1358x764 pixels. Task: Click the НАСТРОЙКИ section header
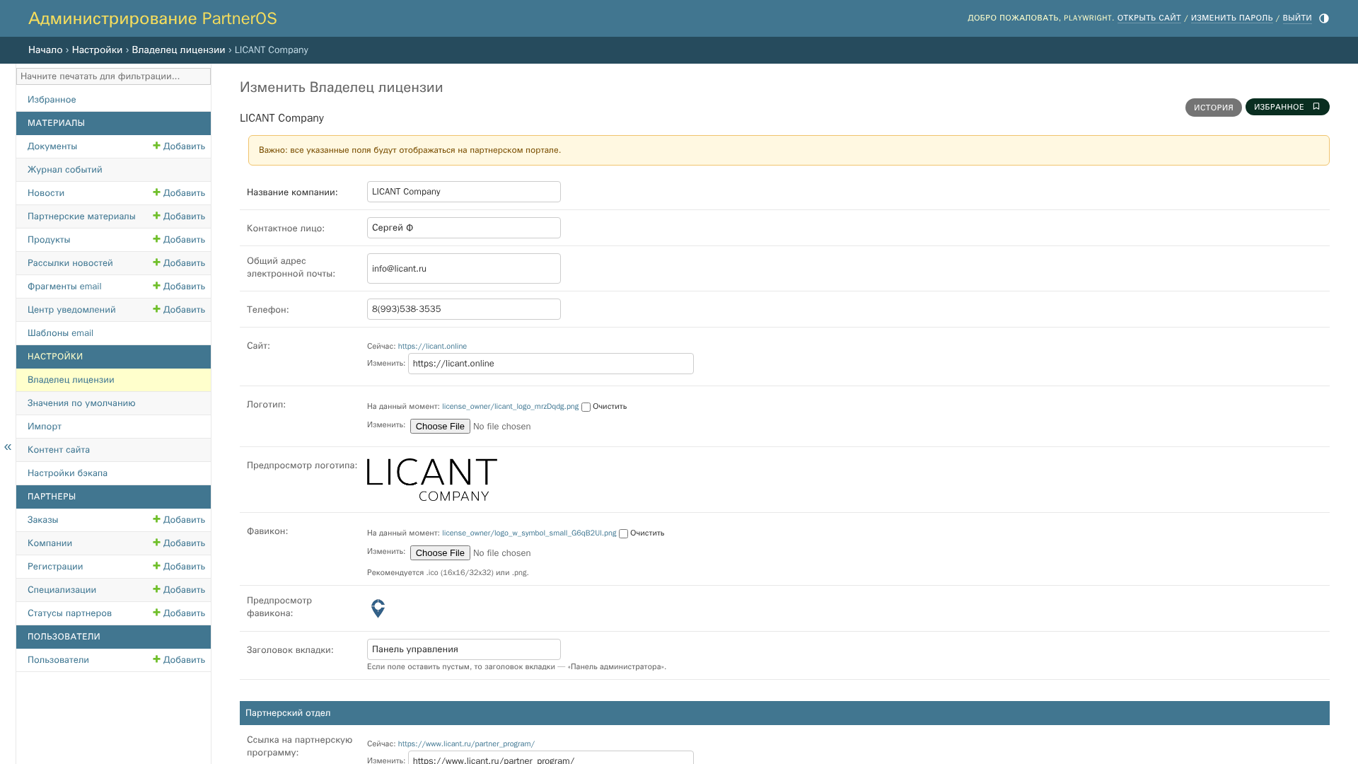(113, 357)
